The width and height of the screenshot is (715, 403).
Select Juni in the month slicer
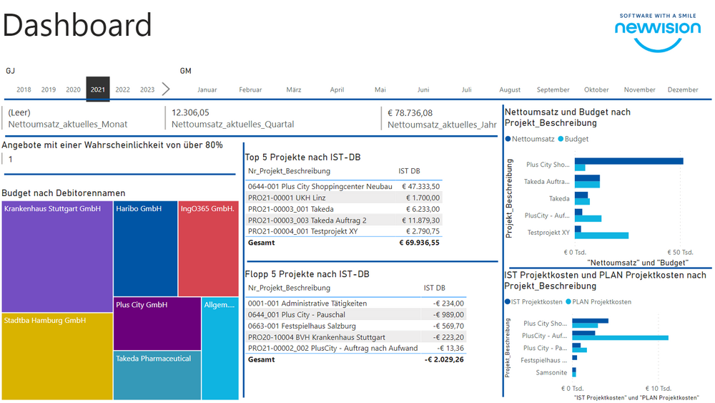pyautogui.click(x=423, y=89)
